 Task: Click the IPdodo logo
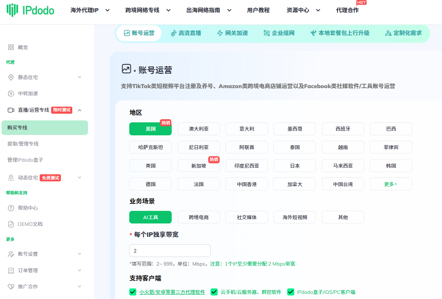click(x=31, y=11)
